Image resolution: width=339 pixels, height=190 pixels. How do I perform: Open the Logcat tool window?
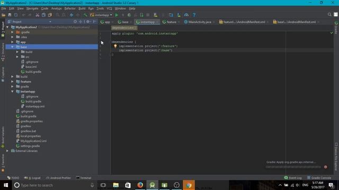[x=32, y=178]
